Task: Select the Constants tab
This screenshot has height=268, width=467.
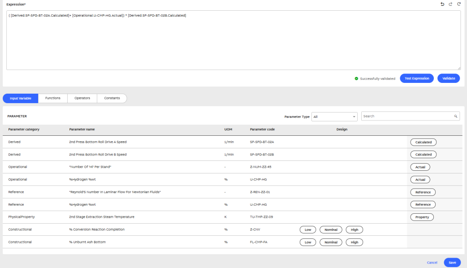Action: (x=112, y=98)
